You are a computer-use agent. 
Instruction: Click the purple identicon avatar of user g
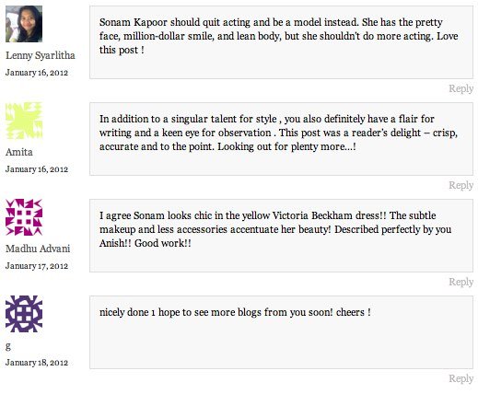[x=24, y=314]
